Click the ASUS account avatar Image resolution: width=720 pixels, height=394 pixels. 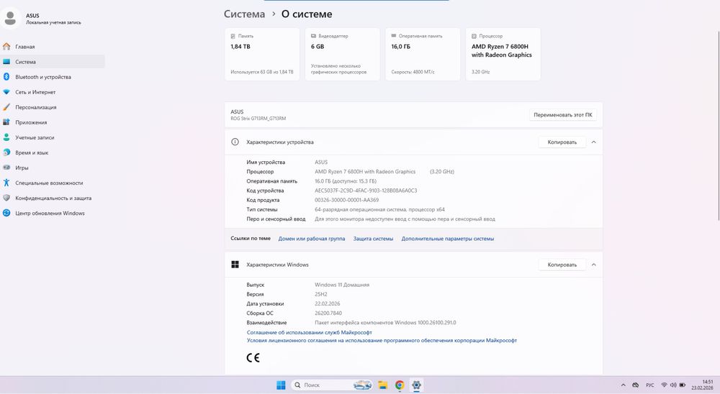(x=10, y=19)
